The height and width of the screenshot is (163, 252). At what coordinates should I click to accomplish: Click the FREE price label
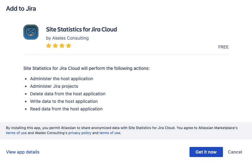pyautogui.click(x=223, y=47)
